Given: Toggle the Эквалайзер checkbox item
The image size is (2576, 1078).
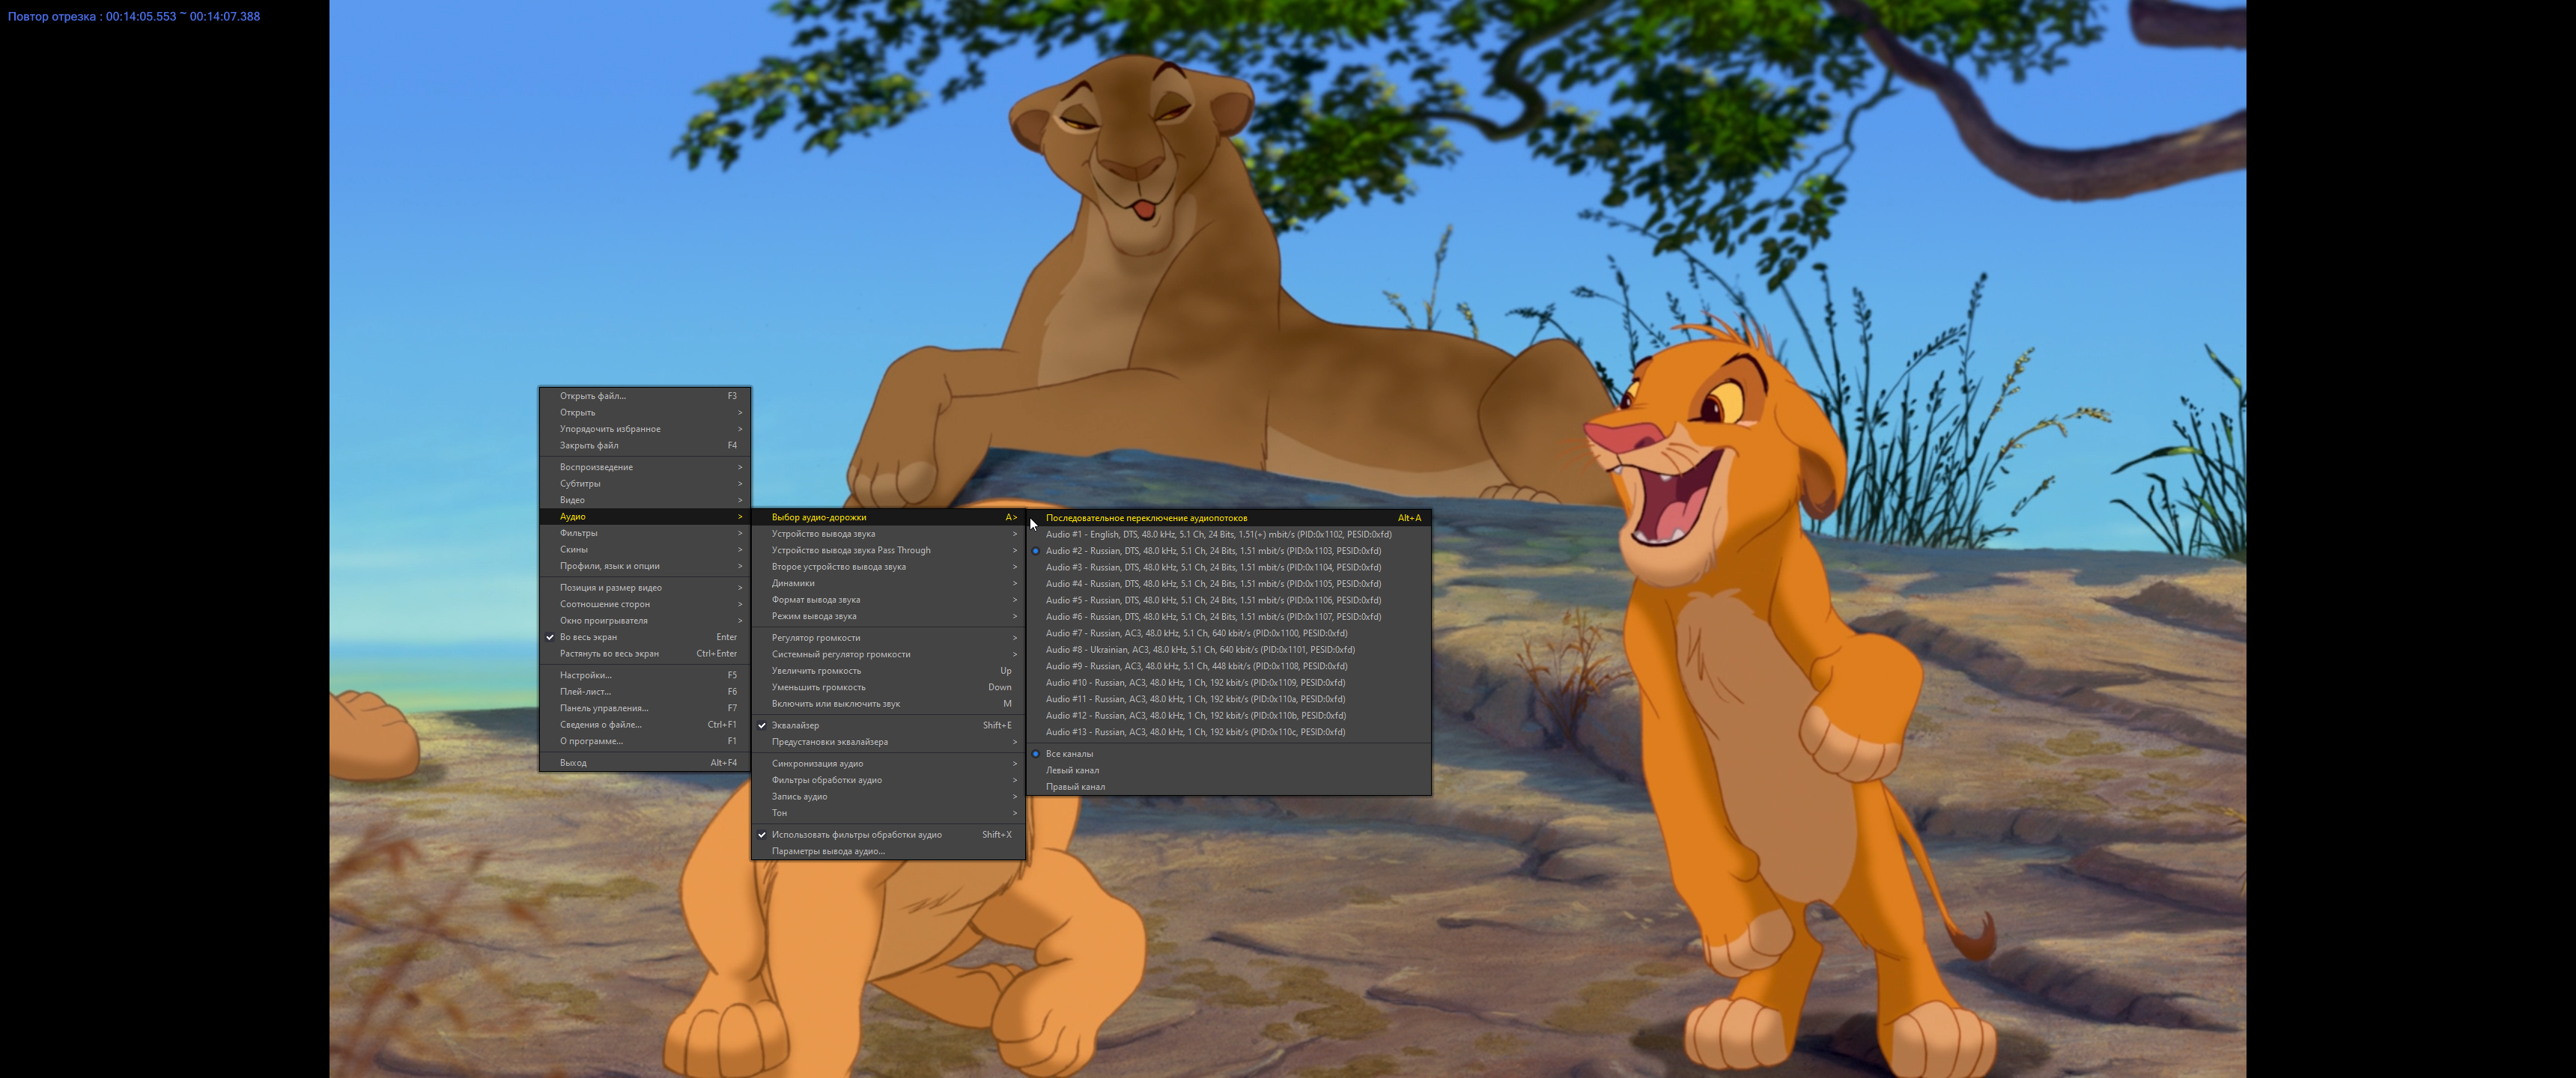Looking at the screenshot, I should (795, 725).
